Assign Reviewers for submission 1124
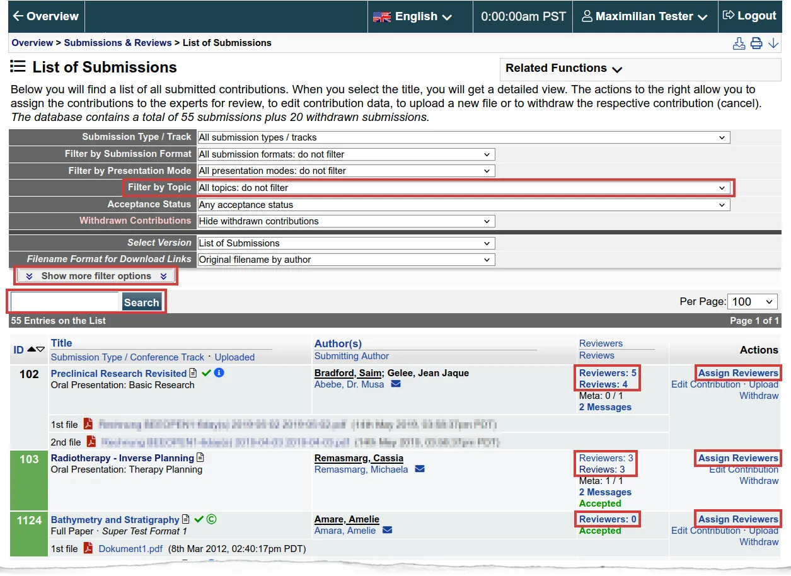Image resolution: width=791 pixels, height=576 pixels. click(738, 519)
